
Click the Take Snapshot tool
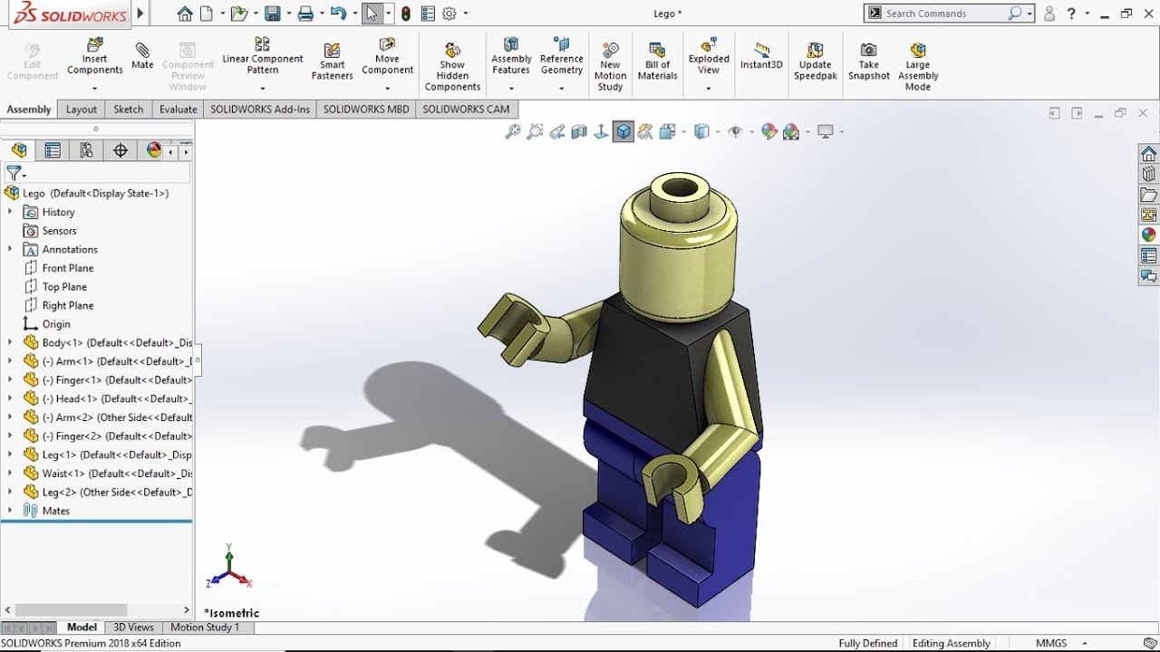point(869,62)
